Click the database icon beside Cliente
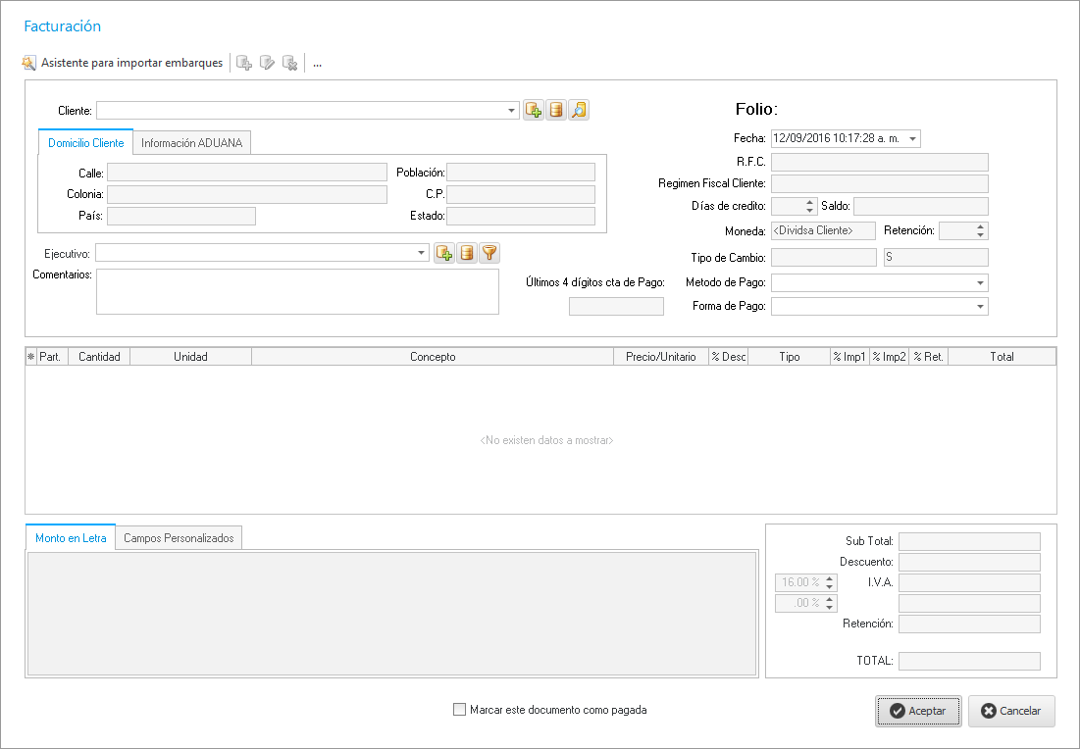The image size is (1080, 749). [556, 111]
